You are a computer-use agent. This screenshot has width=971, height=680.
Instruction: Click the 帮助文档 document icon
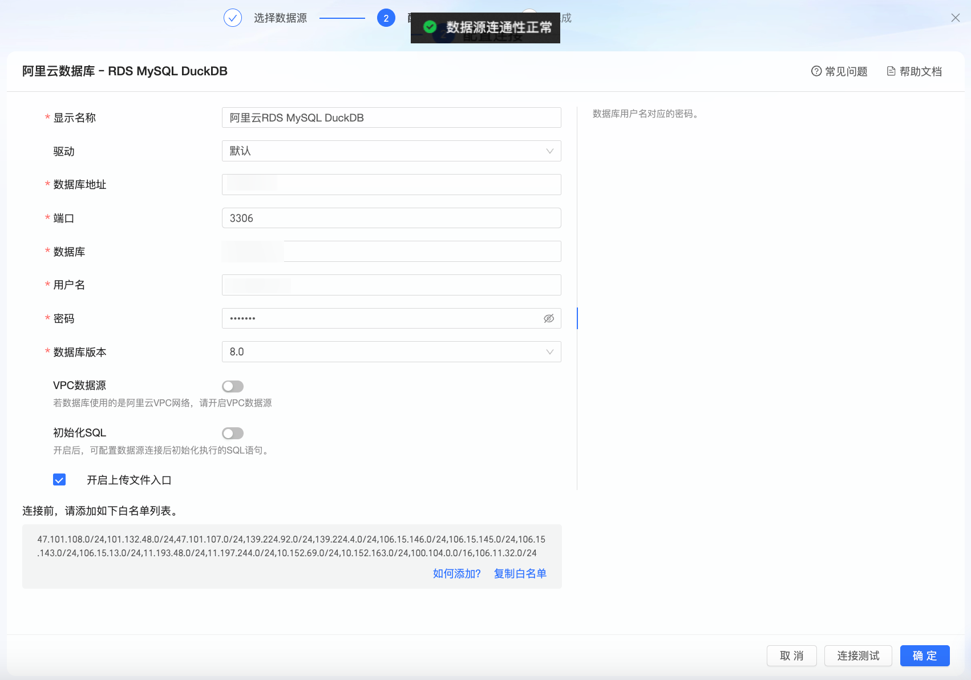(x=891, y=71)
